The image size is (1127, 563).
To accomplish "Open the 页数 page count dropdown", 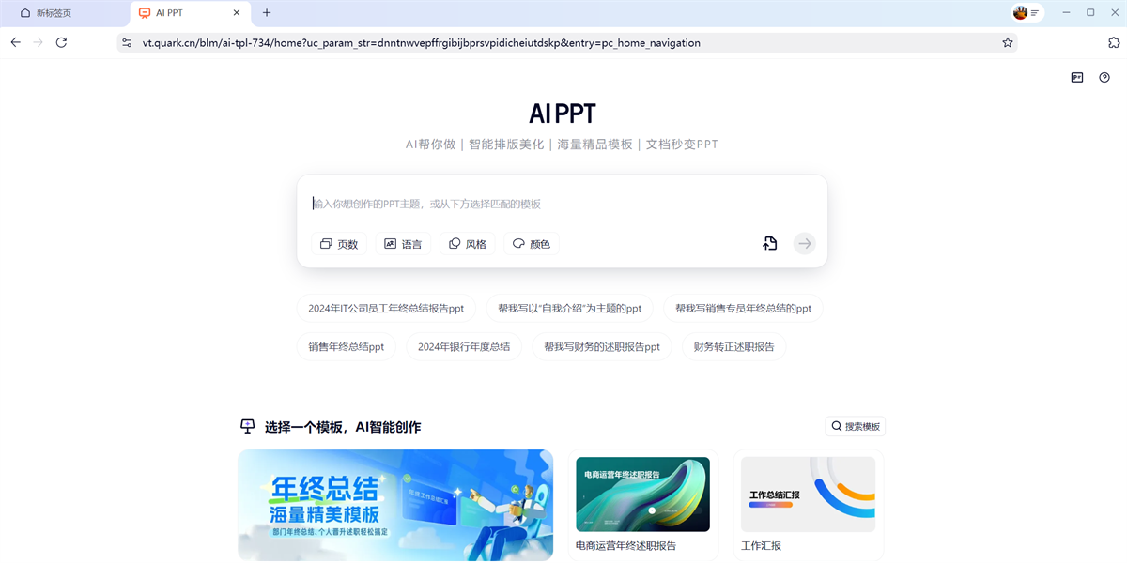I will pyautogui.click(x=339, y=244).
